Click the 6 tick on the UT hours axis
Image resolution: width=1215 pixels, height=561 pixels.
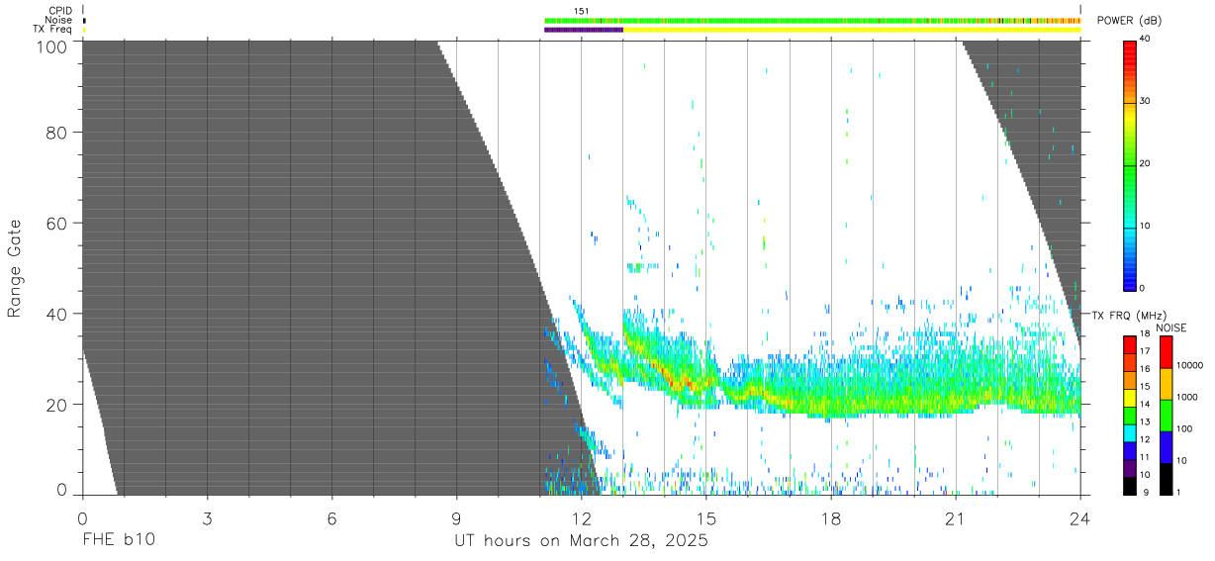point(331,518)
